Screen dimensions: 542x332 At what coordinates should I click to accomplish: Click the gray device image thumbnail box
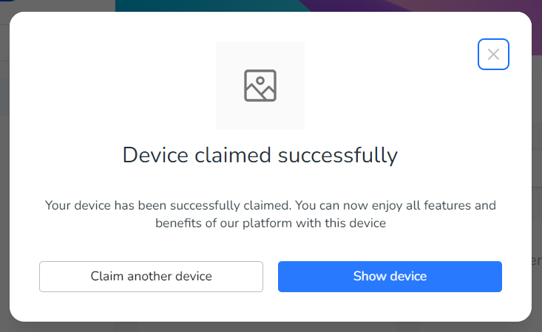tap(260, 86)
